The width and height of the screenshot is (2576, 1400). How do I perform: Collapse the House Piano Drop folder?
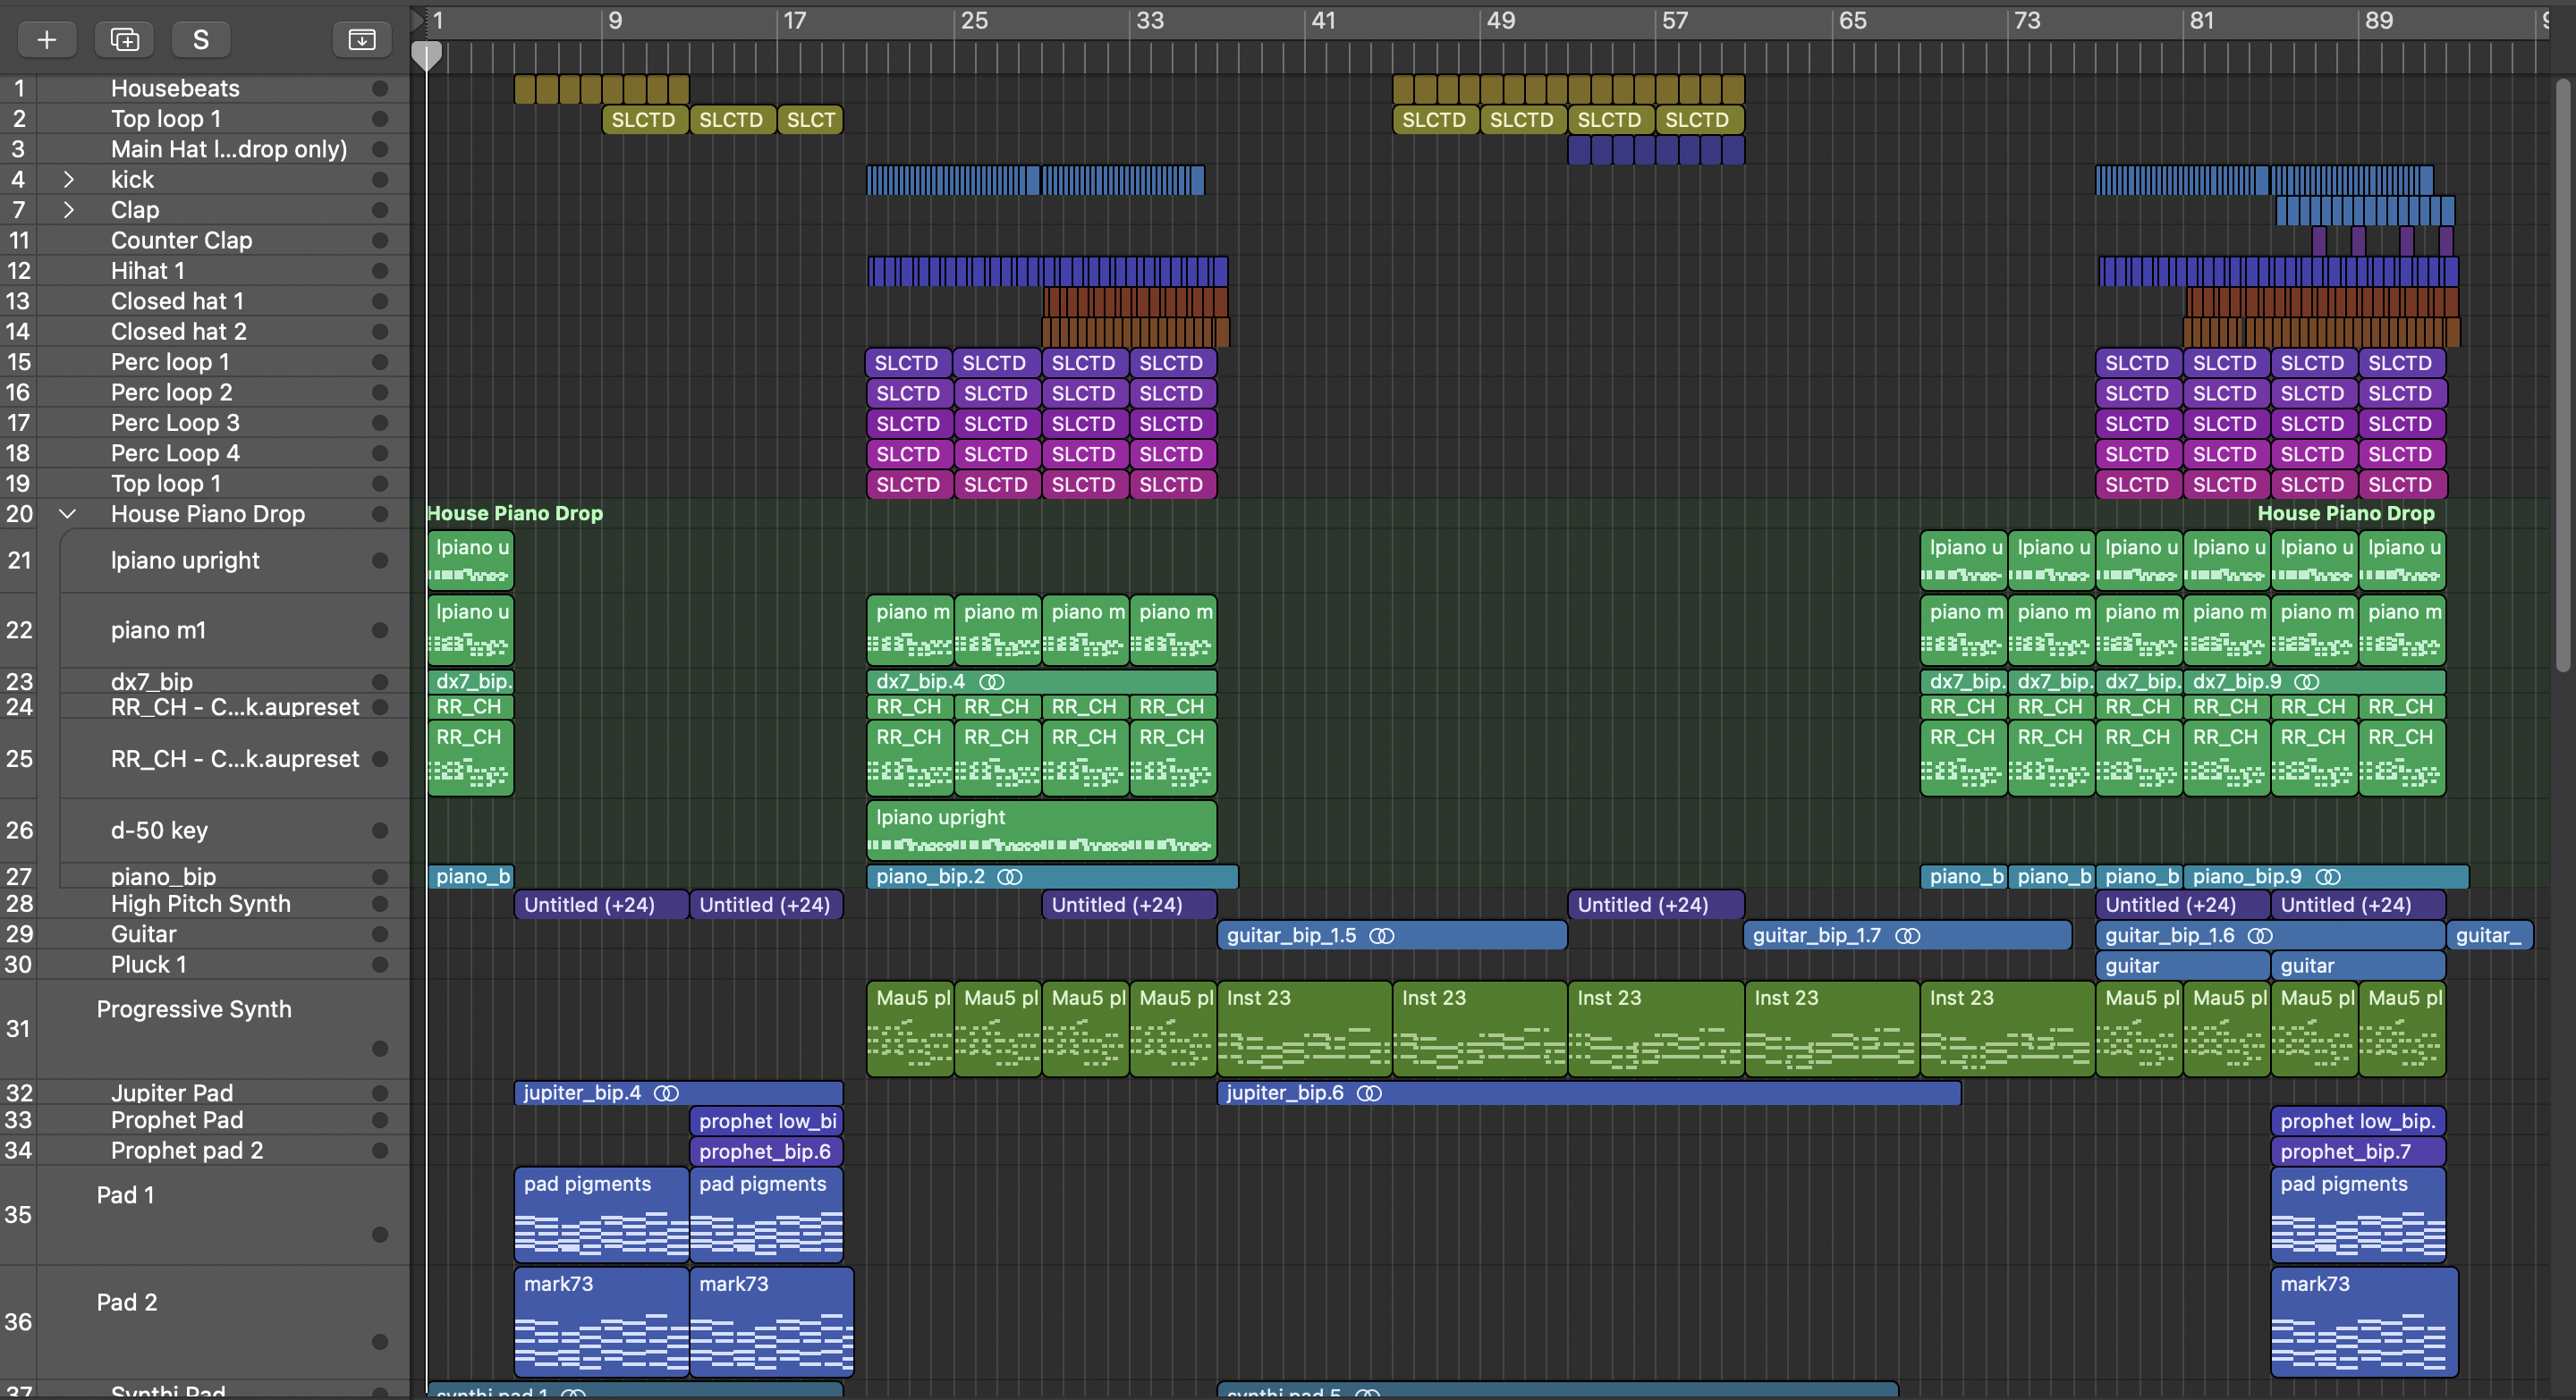68,514
